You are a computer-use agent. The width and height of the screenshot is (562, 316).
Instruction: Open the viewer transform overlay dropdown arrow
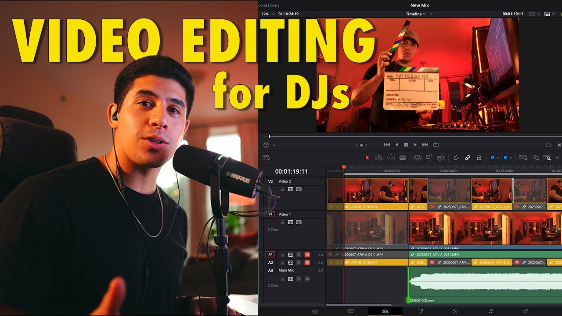click(x=274, y=145)
